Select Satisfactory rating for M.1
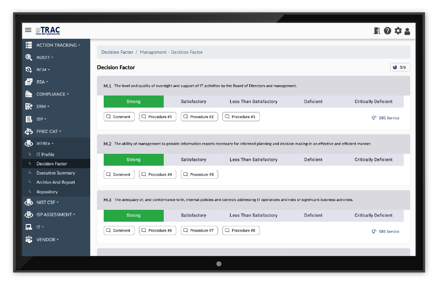This screenshot has width=437, height=285. click(194, 102)
